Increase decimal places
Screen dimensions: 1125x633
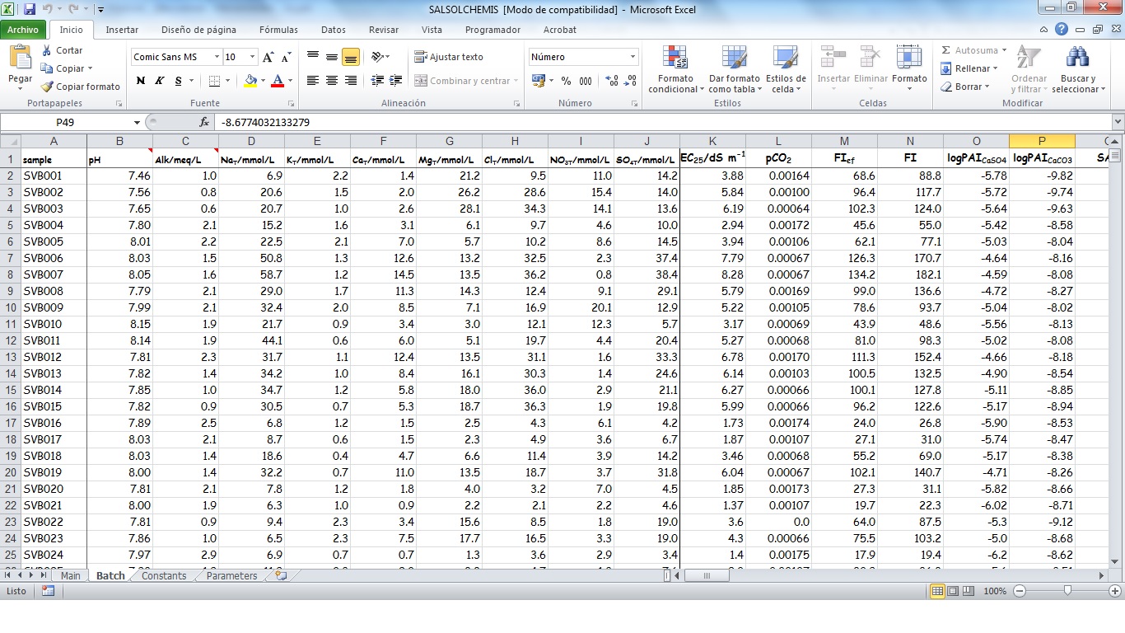tap(612, 81)
